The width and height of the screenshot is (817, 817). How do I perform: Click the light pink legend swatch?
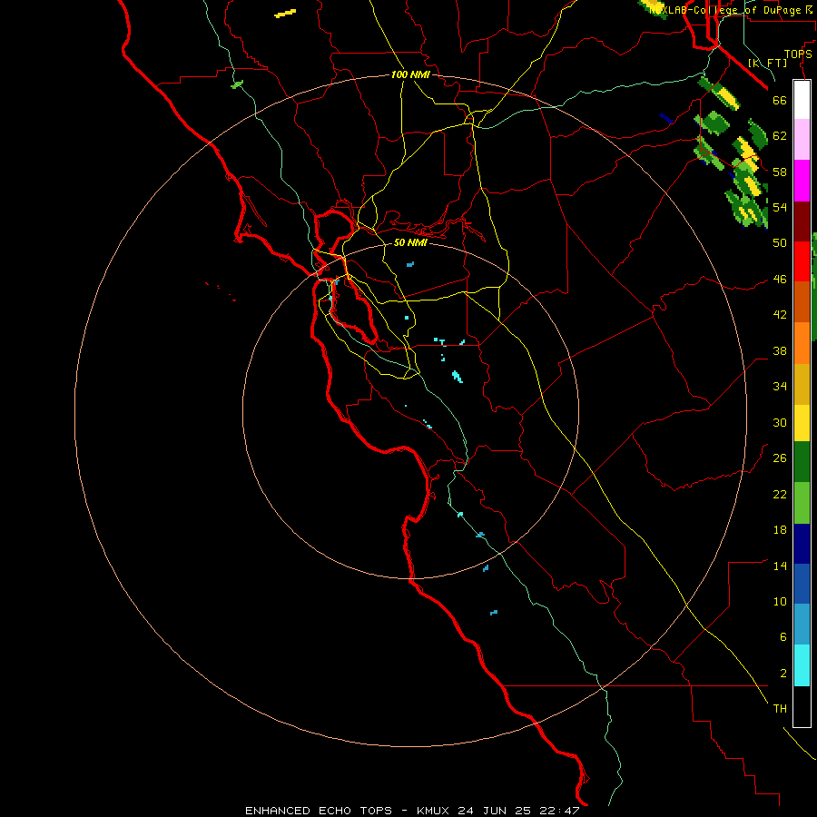(x=802, y=139)
